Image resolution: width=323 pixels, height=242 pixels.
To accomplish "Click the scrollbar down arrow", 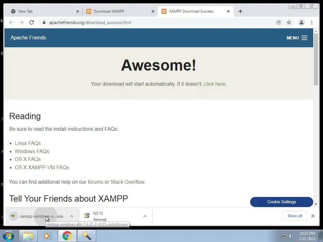I will click(x=316, y=204).
